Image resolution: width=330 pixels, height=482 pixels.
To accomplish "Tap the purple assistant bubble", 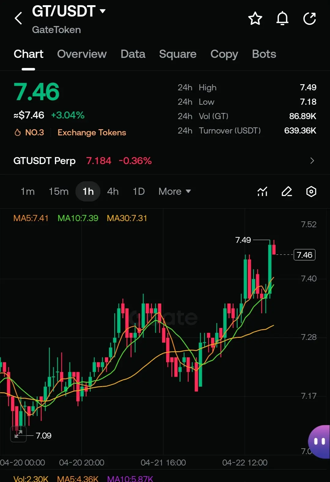I will [x=319, y=442].
